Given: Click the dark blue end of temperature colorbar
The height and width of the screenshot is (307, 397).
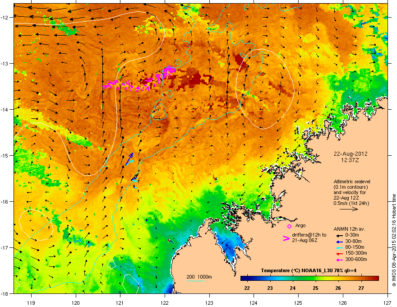Looking at the screenshot, I should [244, 279].
